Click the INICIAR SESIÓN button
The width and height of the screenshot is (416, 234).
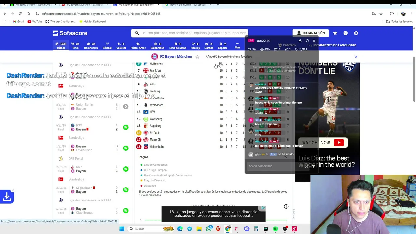click(x=311, y=33)
